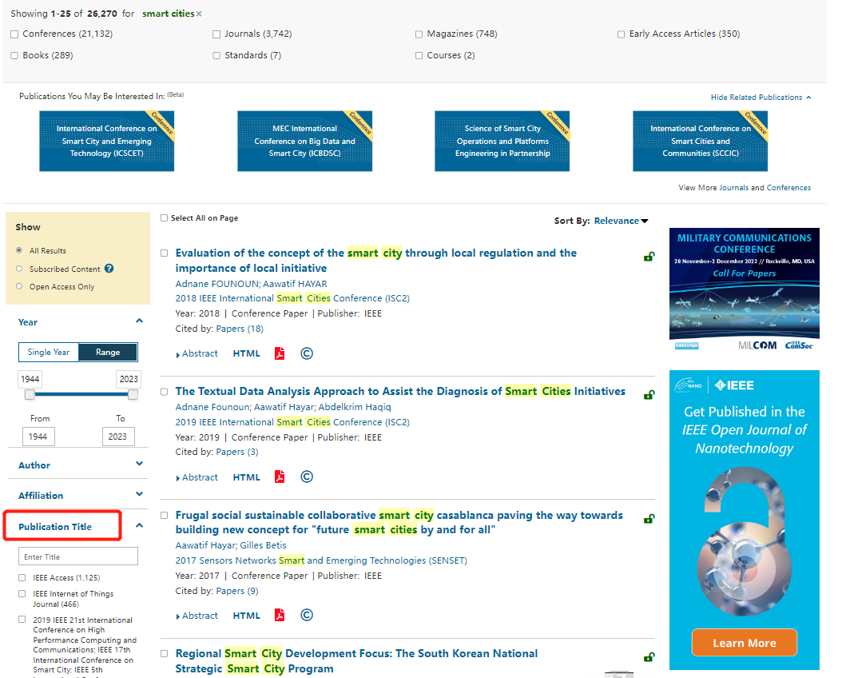Open ICSCET conference publication card

tap(107, 142)
